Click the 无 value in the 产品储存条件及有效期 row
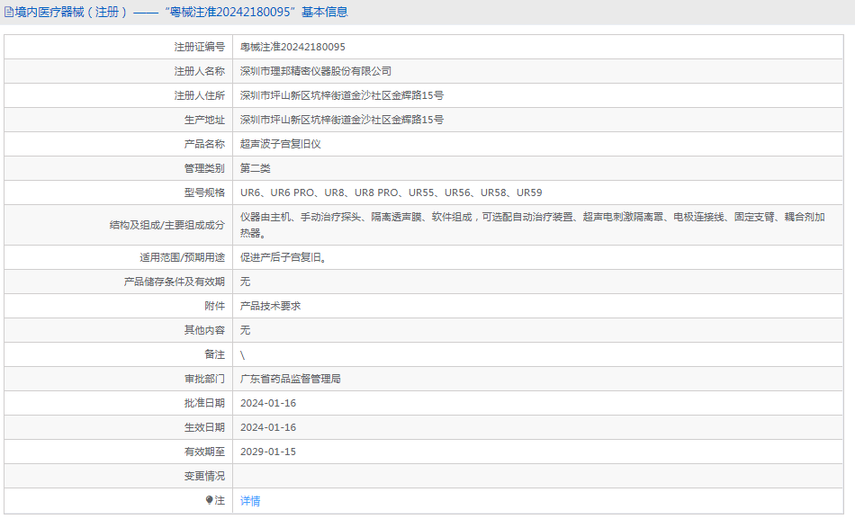This screenshot has width=855, height=519. (x=246, y=282)
